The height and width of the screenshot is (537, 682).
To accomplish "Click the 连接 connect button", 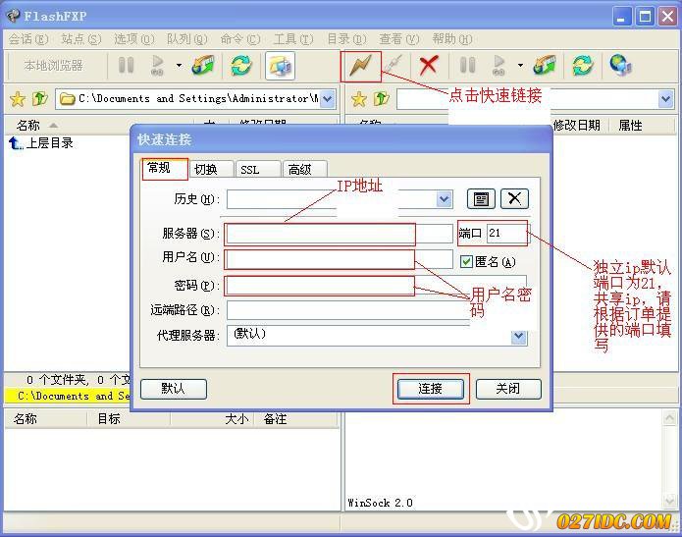I will 430,389.
